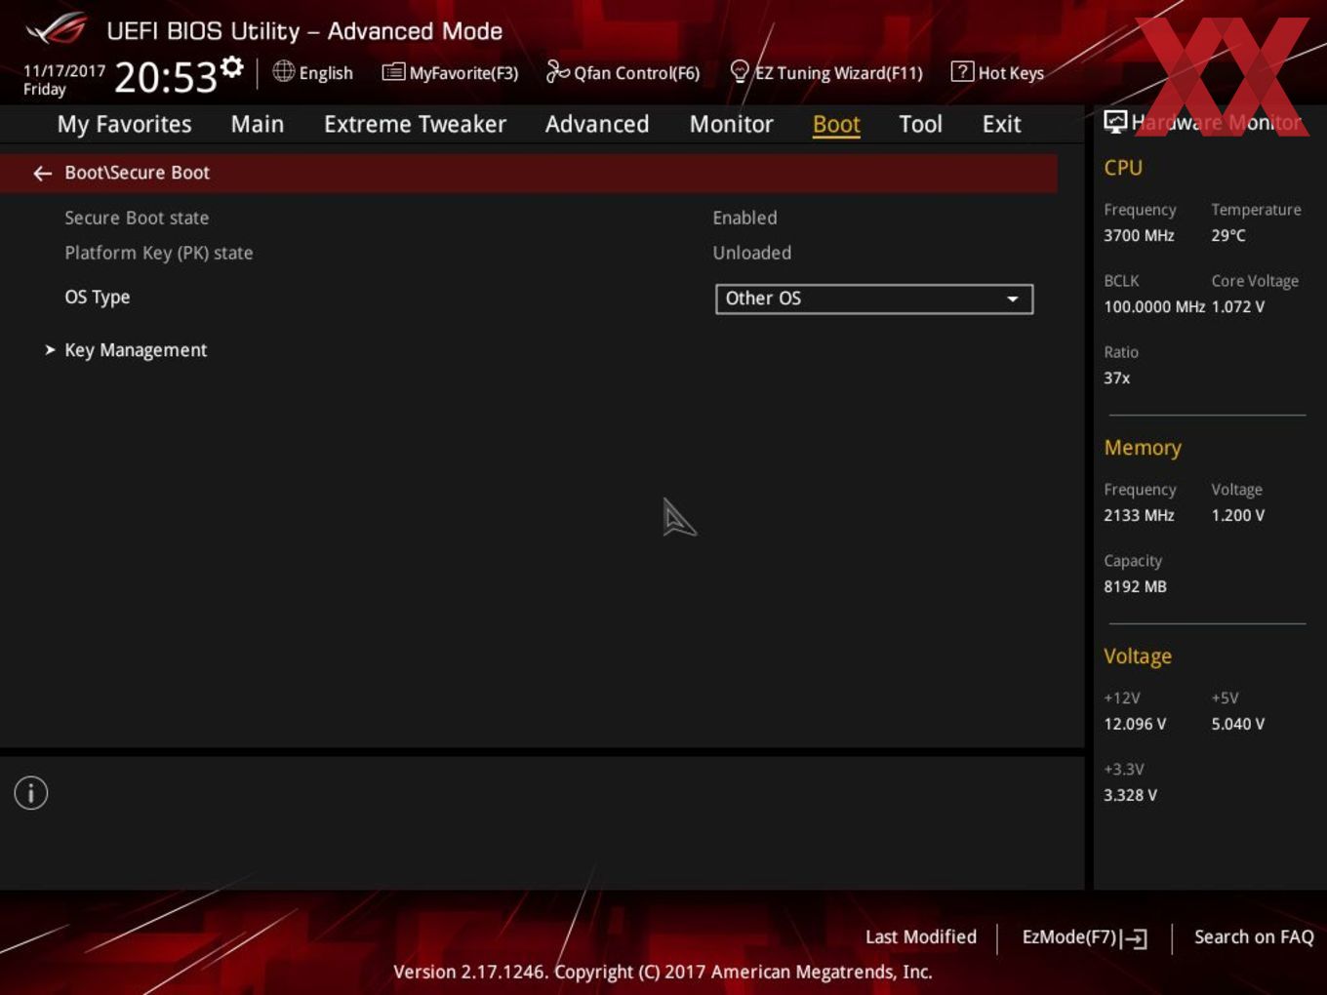This screenshot has width=1327, height=995.
Task: Open Qfan Control(F6)
Action: tap(623, 73)
